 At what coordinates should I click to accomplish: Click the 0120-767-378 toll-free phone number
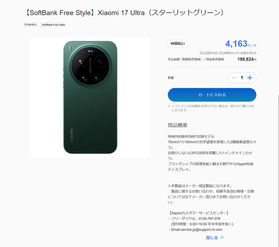click(209, 218)
